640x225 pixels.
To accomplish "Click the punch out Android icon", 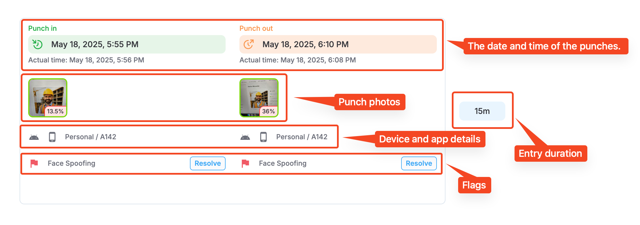I will coord(245,137).
